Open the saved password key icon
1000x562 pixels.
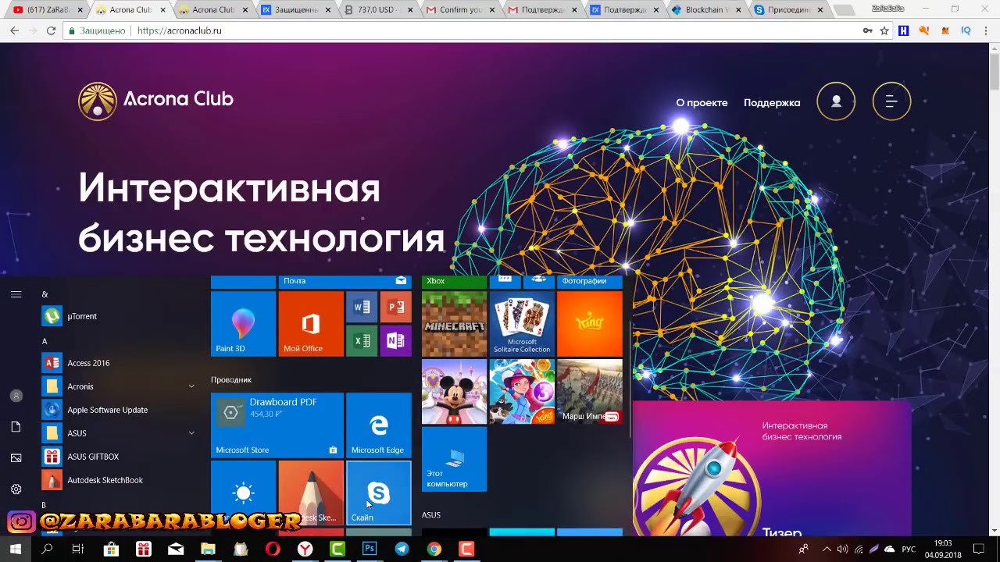[867, 30]
